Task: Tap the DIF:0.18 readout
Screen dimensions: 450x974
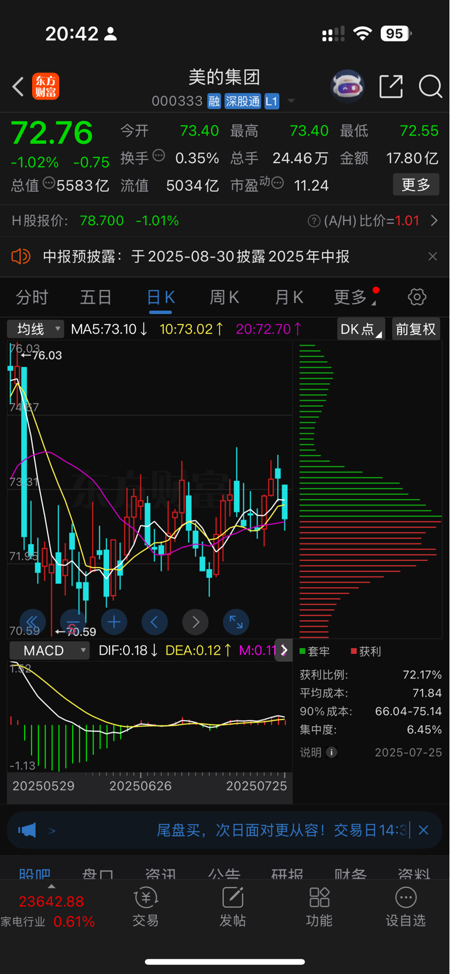Action: (x=128, y=651)
